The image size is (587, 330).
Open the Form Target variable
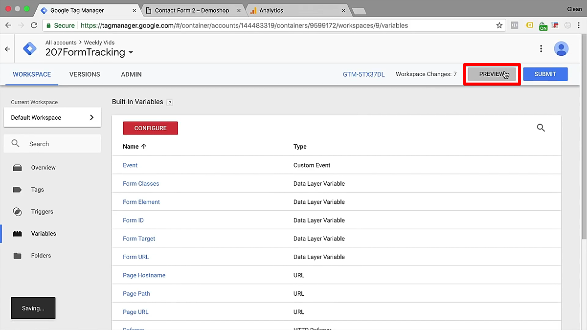(139, 239)
